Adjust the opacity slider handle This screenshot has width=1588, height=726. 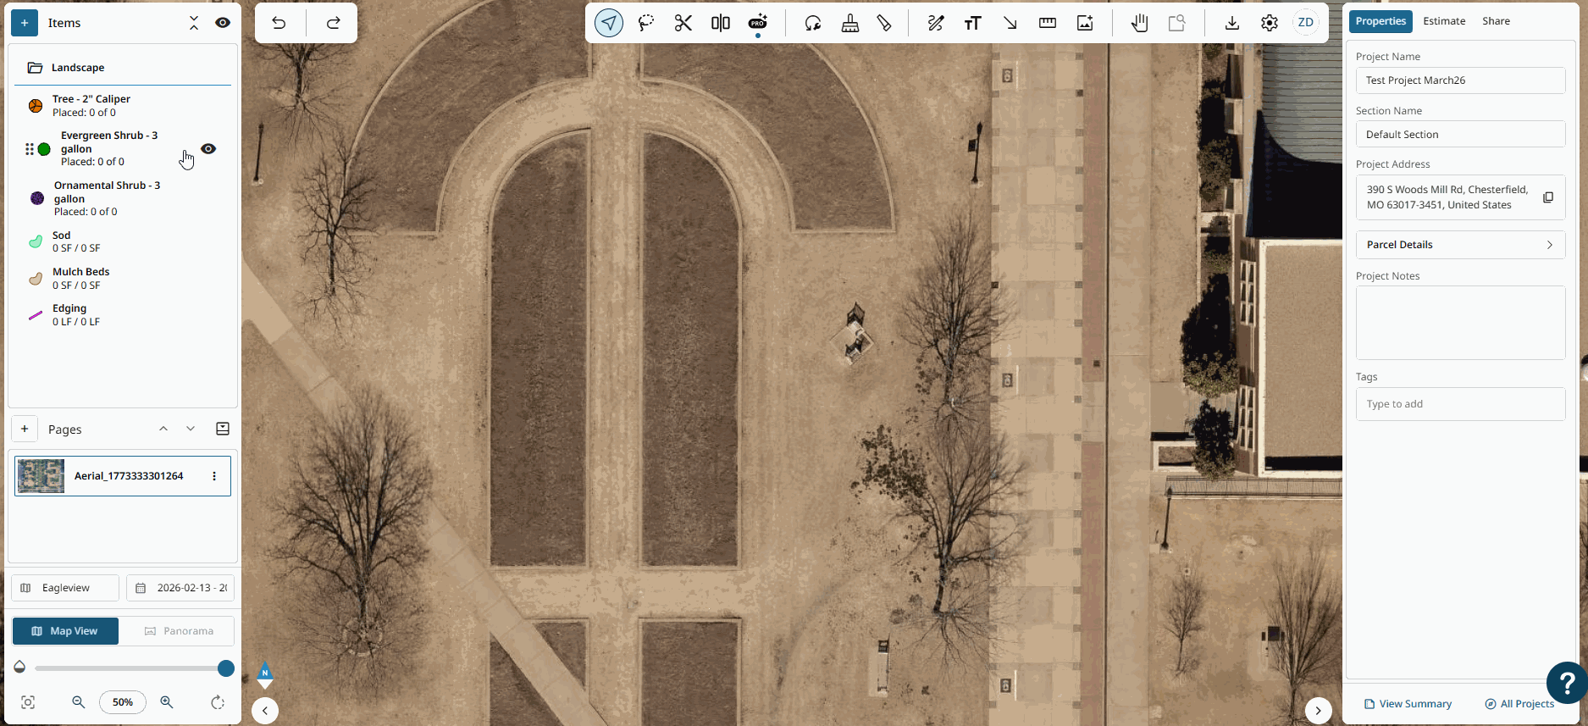point(225,668)
